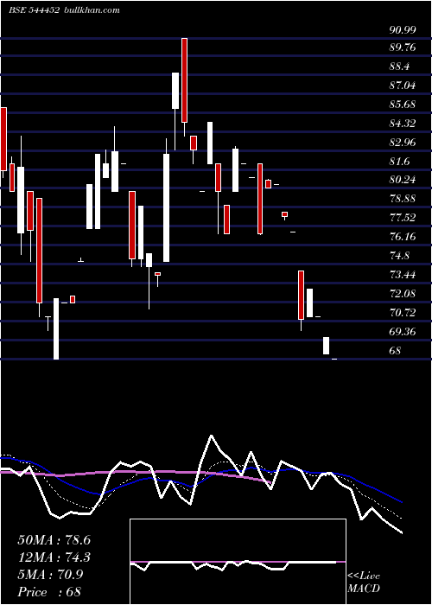The width and height of the screenshot is (432, 605).
Task: Click the 12MA : 74.3 readout
Action: pyautogui.click(x=54, y=557)
